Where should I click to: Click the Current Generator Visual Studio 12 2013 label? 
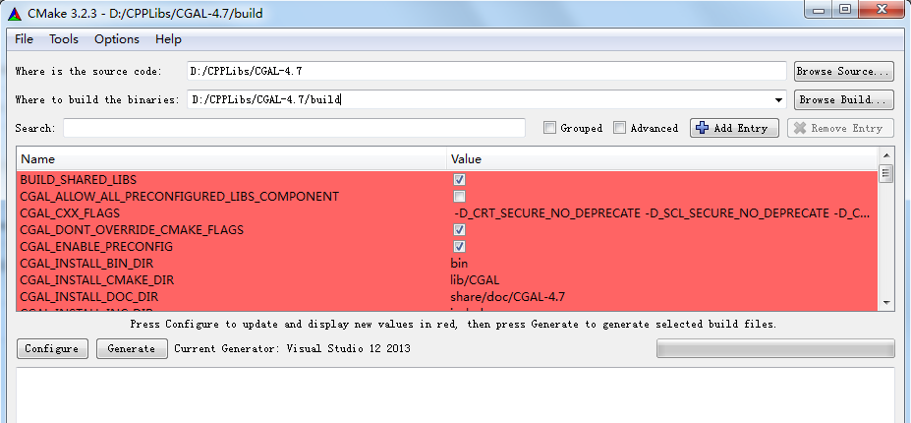(292, 348)
